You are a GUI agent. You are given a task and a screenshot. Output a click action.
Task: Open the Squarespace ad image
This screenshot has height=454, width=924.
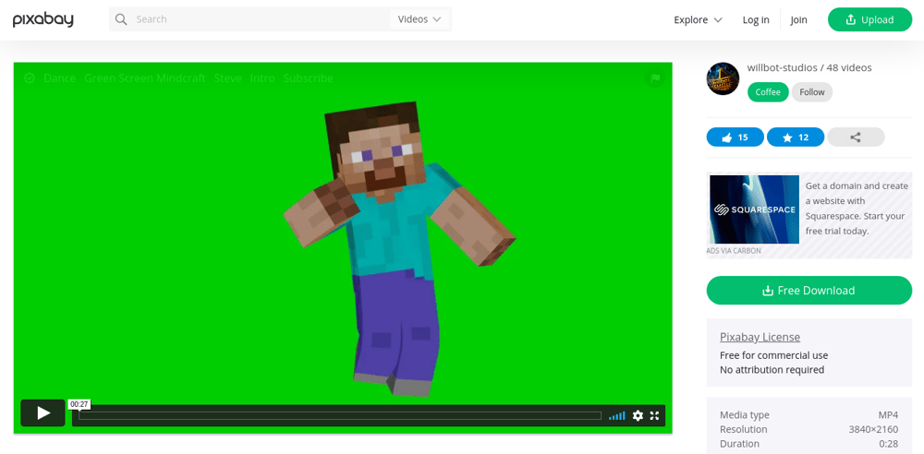point(754,209)
